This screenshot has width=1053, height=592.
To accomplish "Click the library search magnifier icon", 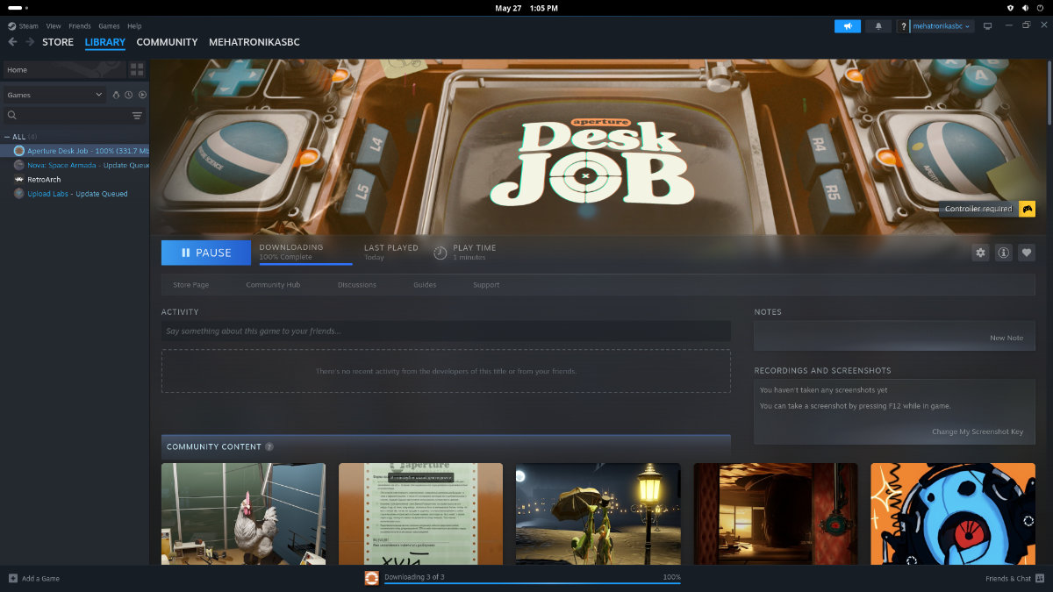I will [x=11, y=115].
